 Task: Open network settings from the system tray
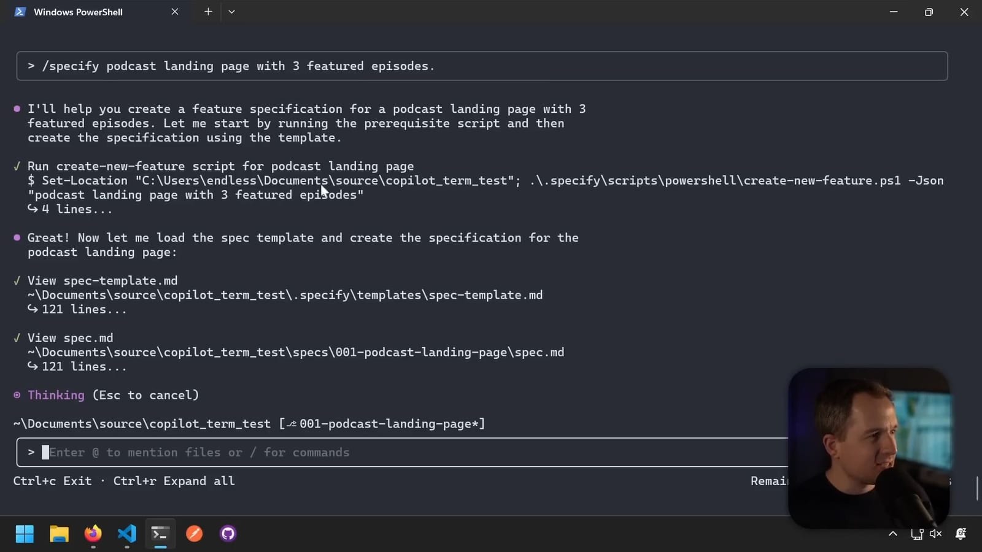pos(917,534)
